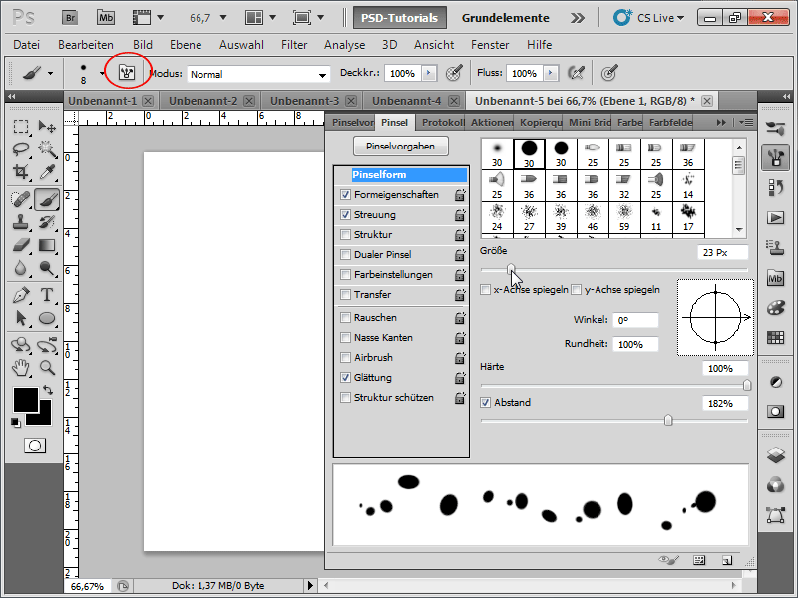Open the Filter menu

click(x=294, y=45)
